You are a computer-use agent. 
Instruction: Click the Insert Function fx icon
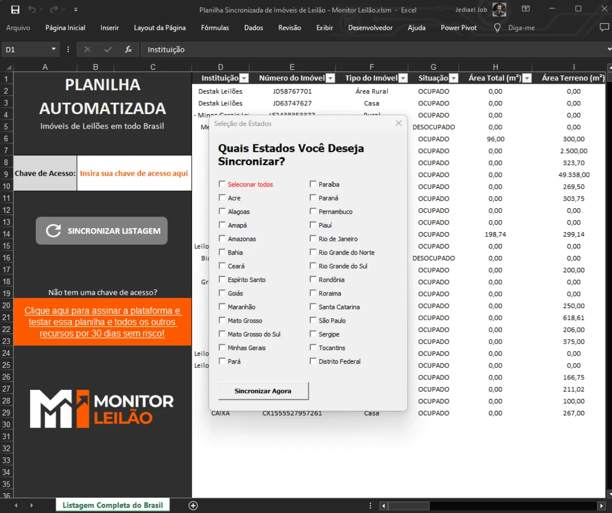pos(128,49)
